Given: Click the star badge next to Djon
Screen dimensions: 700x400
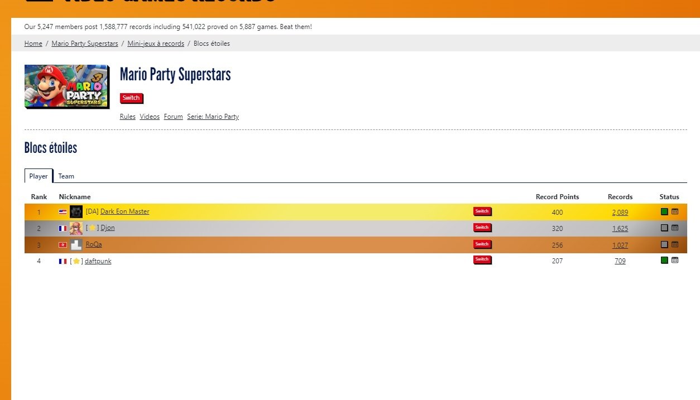Looking at the screenshot, I should point(93,228).
